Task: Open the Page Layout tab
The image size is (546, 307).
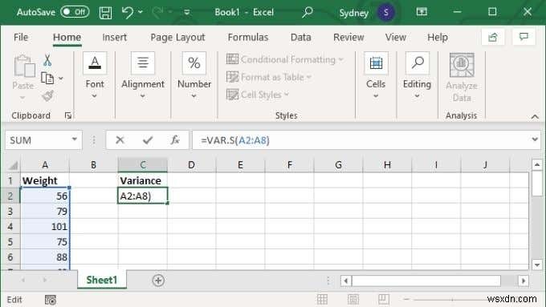Action: click(177, 37)
